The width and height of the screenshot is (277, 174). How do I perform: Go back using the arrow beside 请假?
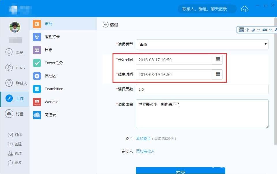(106, 25)
